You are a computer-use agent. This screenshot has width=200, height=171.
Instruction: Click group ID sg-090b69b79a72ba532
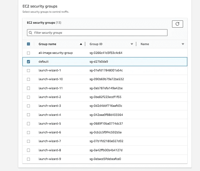pyautogui.click(x=107, y=79)
